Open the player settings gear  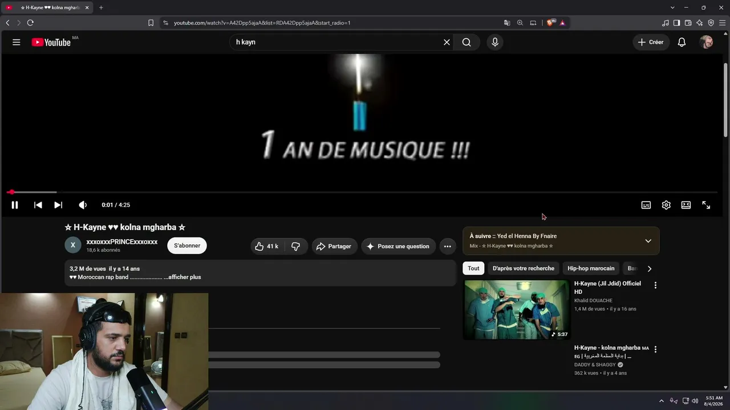pos(666,205)
